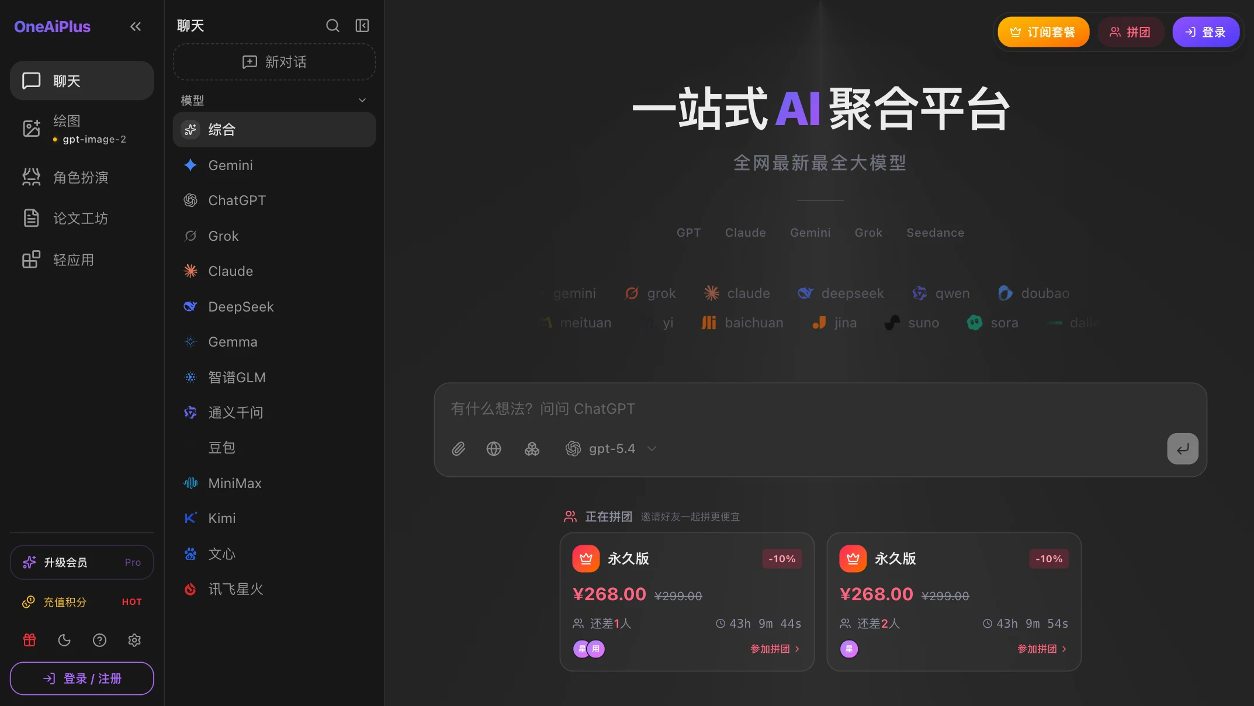Screen dimensions: 1254x706
Task: Click the chat input field 有什么想法
Action: tap(820, 409)
